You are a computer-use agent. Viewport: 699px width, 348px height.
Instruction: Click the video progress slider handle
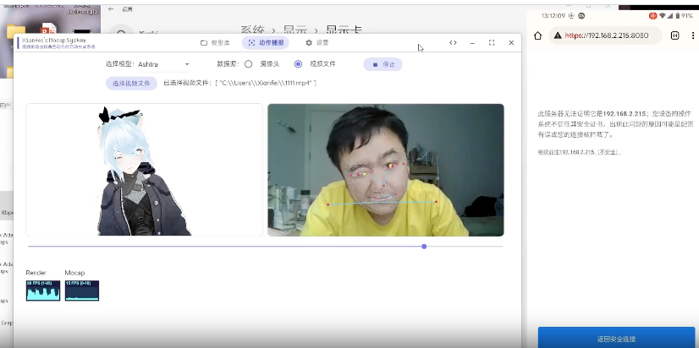click(424, 247)
